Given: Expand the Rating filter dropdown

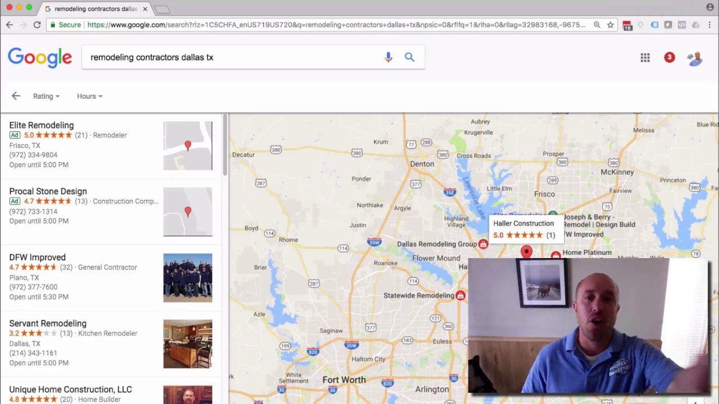Looking at the screenshot, I should pyautogui.click(x=46, y=96).
